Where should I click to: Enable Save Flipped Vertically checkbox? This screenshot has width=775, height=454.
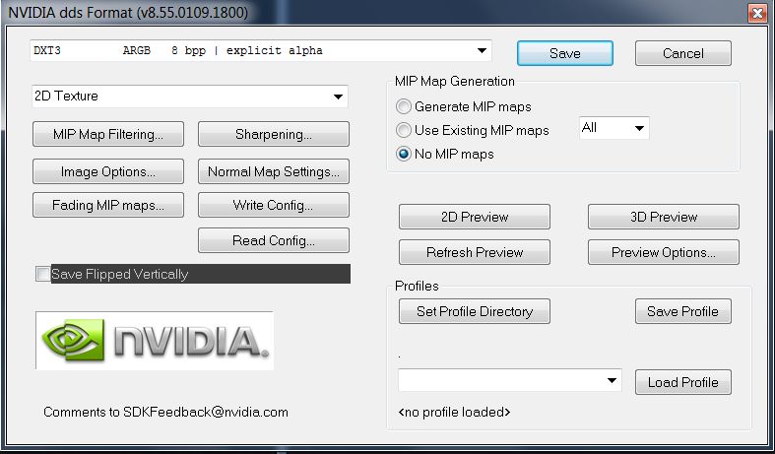tap(43, 274)
